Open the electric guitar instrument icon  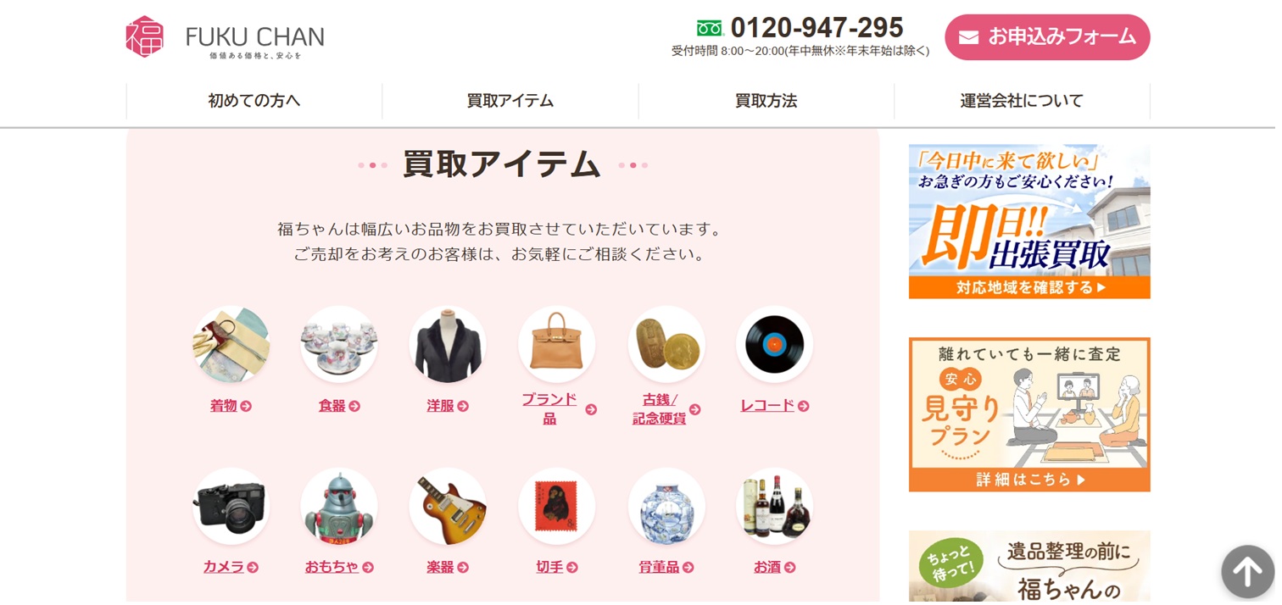coord(448,507)
